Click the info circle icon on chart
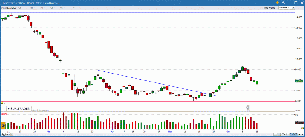This screenshot has width=305, height=137. click(x=248, y=109)
